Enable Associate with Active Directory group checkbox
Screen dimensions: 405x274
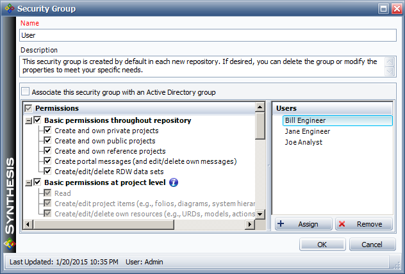26,92
